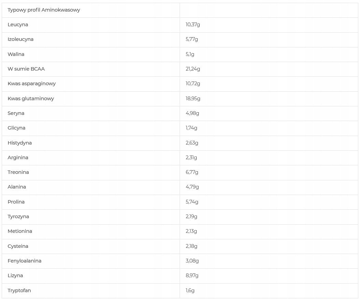
Task: Click the 8,97g Lizyna value
Action: pos(192,275)
